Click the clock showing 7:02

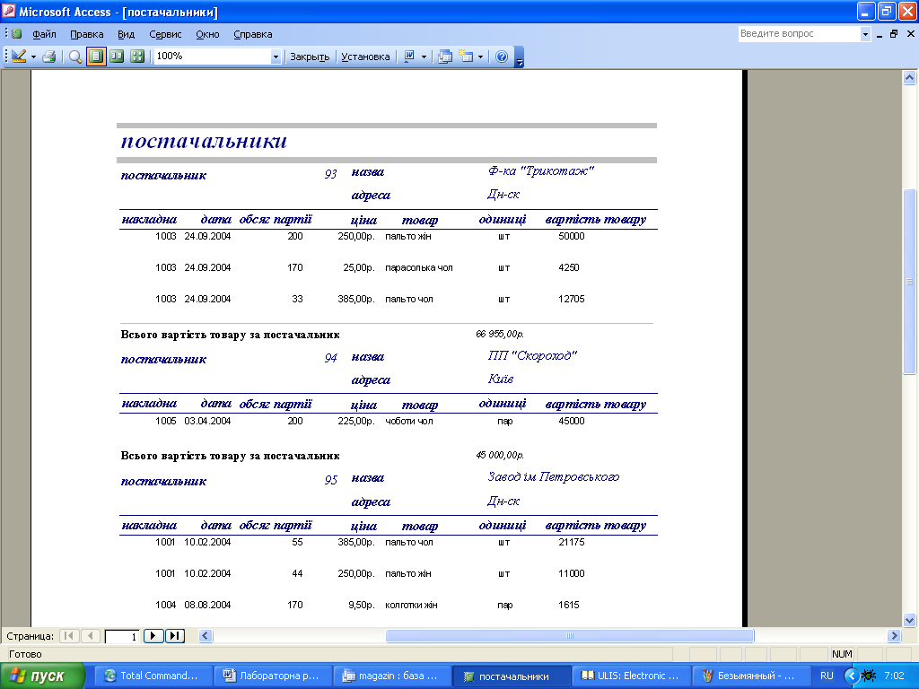click(894, 676)
